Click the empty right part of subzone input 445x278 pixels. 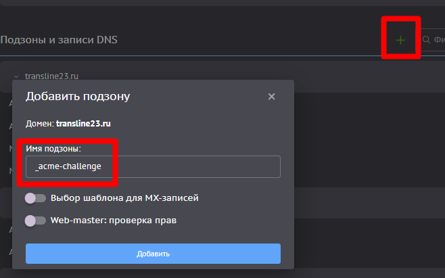click(199, 166)
